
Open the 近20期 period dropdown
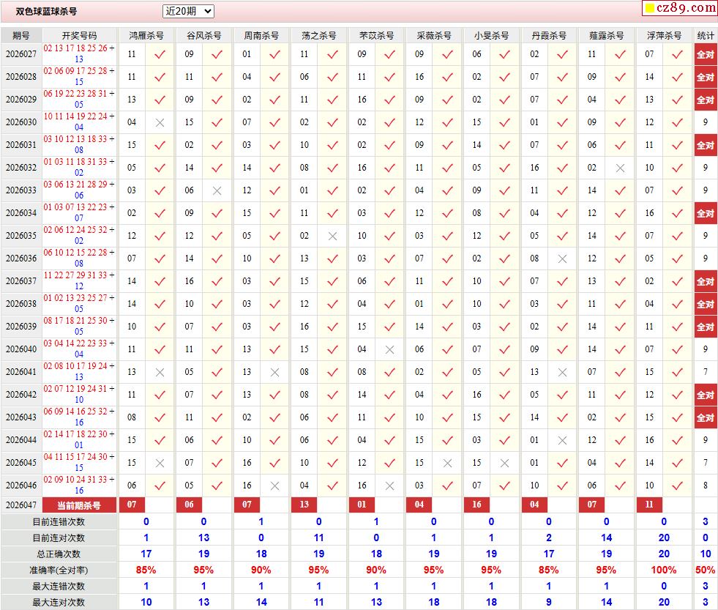click(x=188, y=11)
